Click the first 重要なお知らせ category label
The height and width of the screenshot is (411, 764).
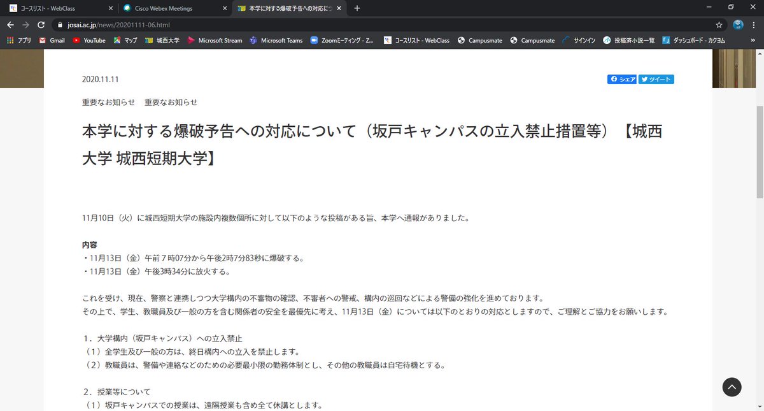[109, 102]
